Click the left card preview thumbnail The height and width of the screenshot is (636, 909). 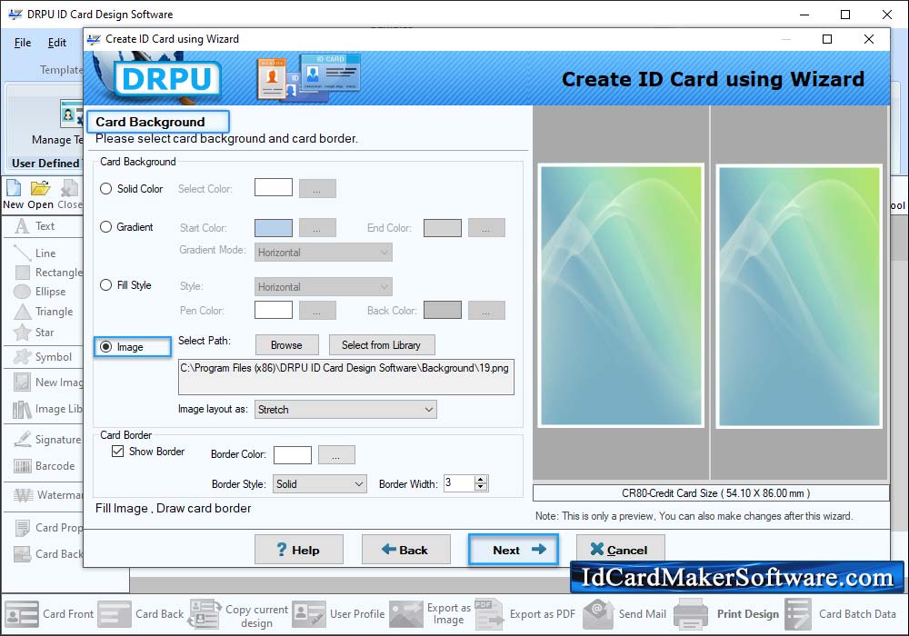tap(621, 296)
